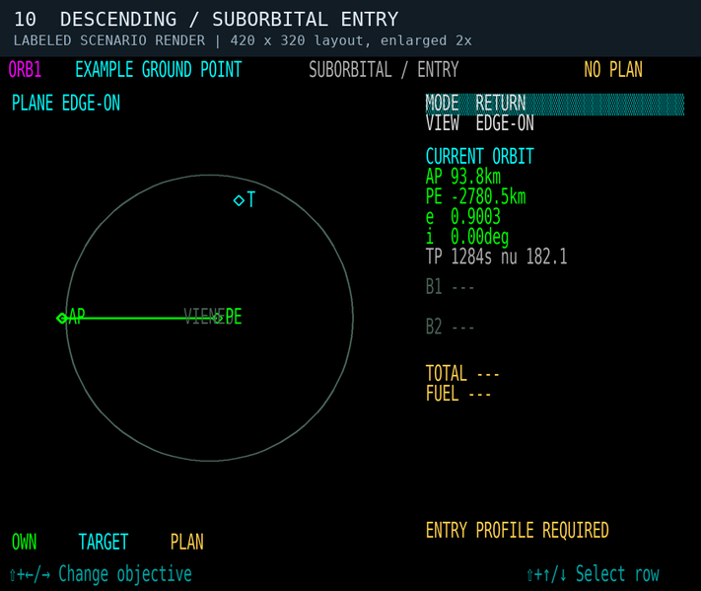Screen dimensions: 701x591
Task: Click the target T diamond marker
Action: coord(239,200)
